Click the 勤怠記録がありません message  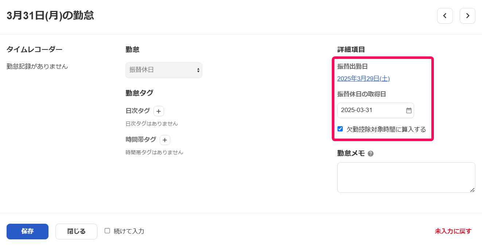(x=37, y=67)
